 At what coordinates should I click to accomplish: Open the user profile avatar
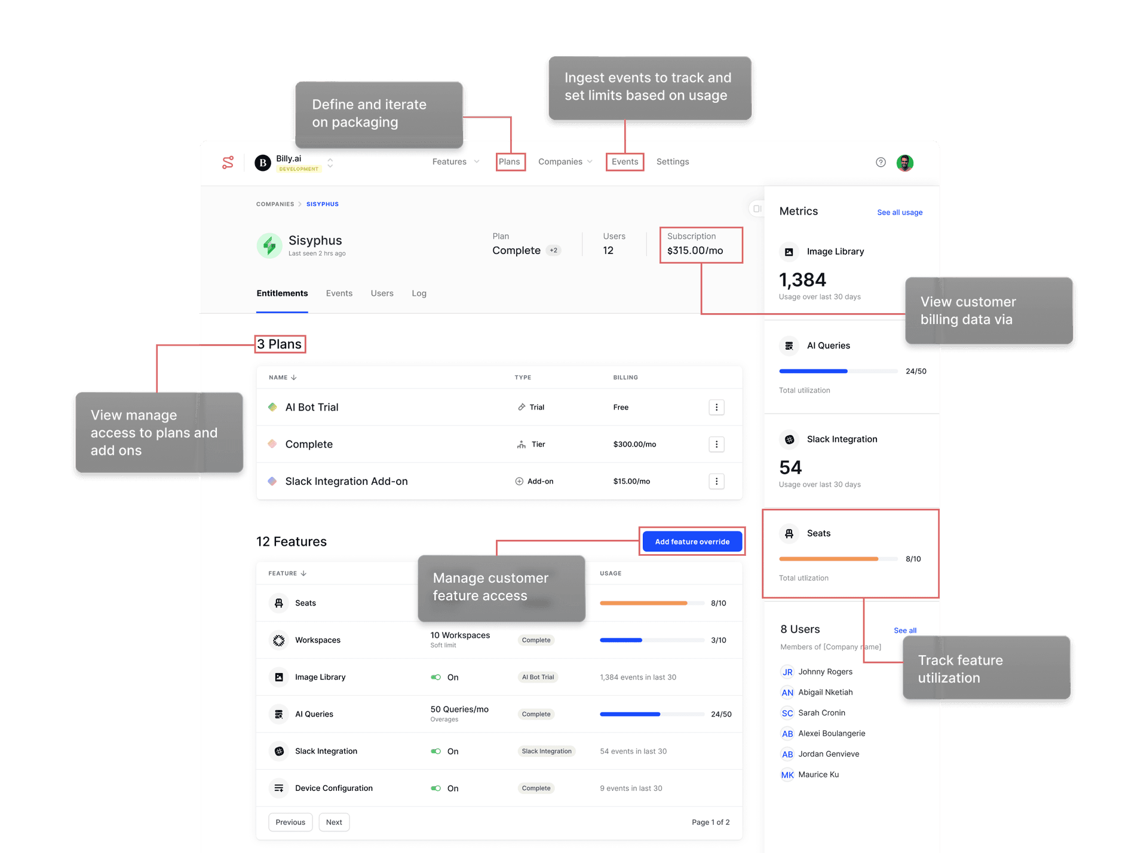coord(904,163)
